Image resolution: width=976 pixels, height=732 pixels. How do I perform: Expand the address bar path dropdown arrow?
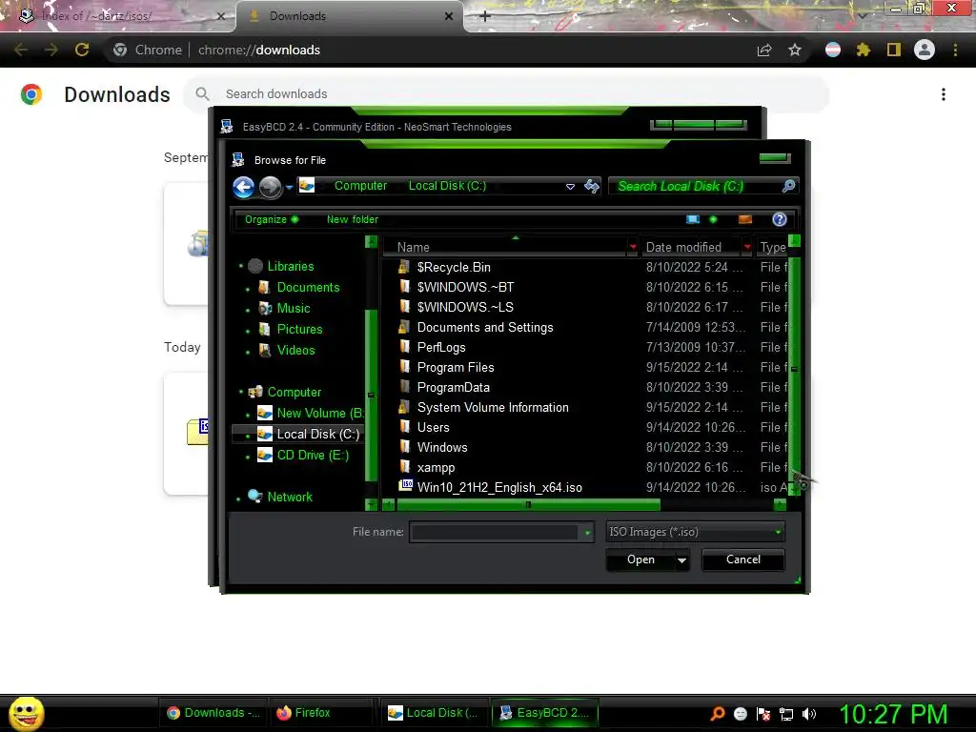click(x=570, y=186)
